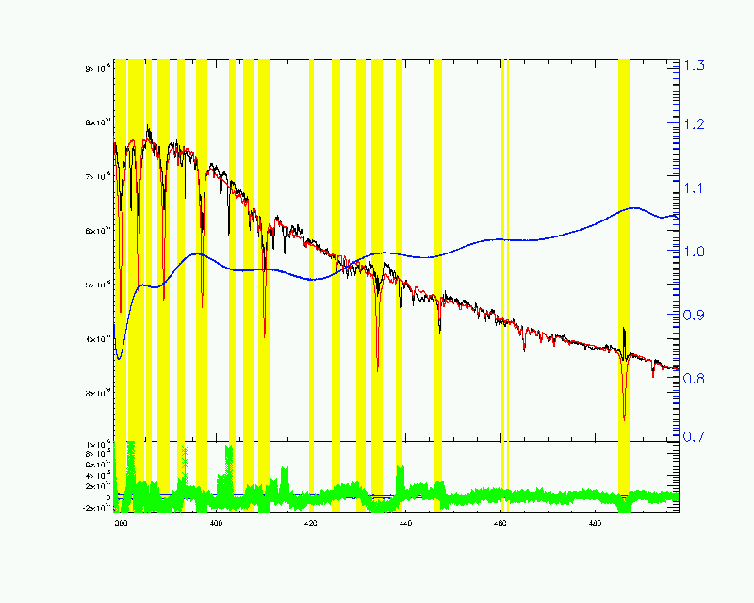Click the 1.1 label on the blue right axis
This screenshot has width=754, height=603.
[x=694, y=188]
